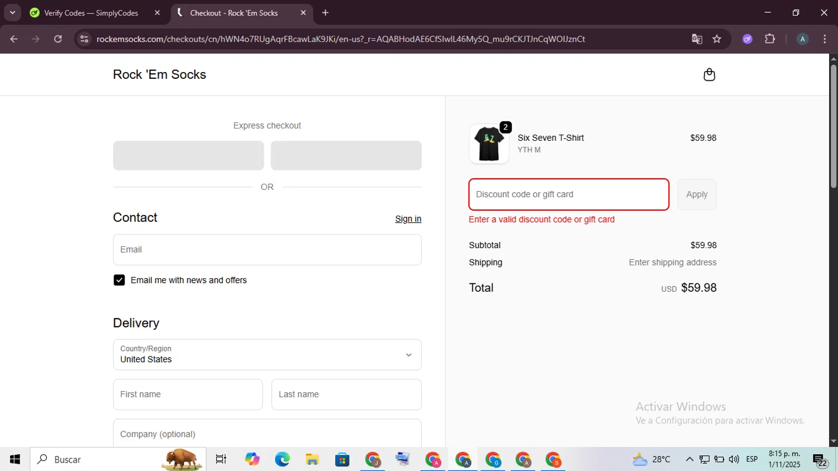Viewport: 838px width, 471px height.
Task: Open File Explorer from the taskbar
Action: pos(312,459)
